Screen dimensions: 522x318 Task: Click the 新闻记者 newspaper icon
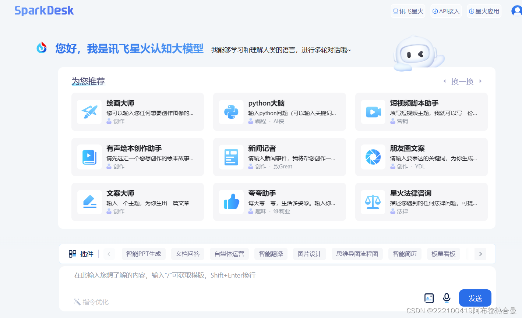coord(231,157)
